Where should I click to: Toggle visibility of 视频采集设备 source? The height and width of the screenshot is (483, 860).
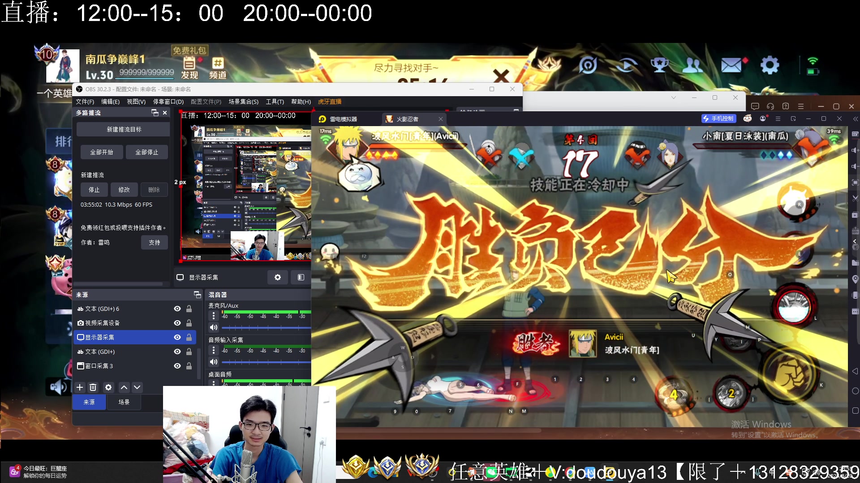(177, 323)
